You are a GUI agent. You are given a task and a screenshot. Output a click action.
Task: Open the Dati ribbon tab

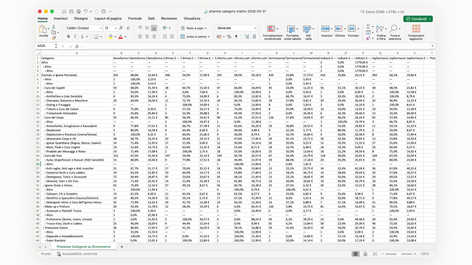click(151, 19)
